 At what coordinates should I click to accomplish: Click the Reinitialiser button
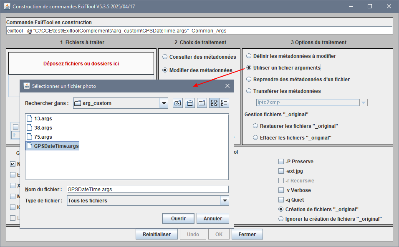(157, 235)
